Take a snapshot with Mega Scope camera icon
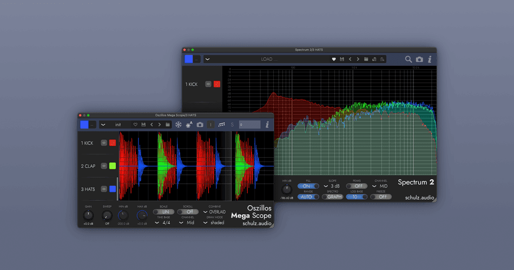The height and width of the screenshot is (270, 514). [x=200, y=125]
